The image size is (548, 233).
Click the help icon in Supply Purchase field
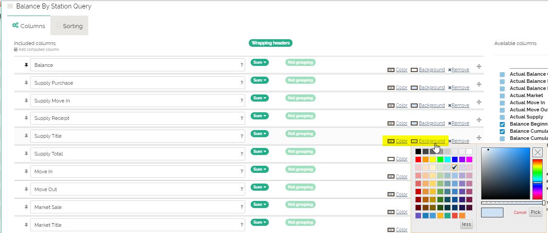[242, 83]
